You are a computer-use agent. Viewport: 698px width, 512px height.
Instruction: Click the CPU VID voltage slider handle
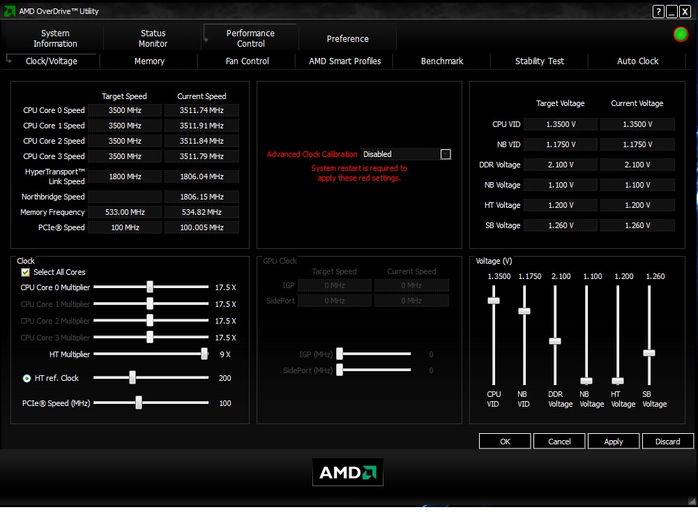tap(494, 301)
